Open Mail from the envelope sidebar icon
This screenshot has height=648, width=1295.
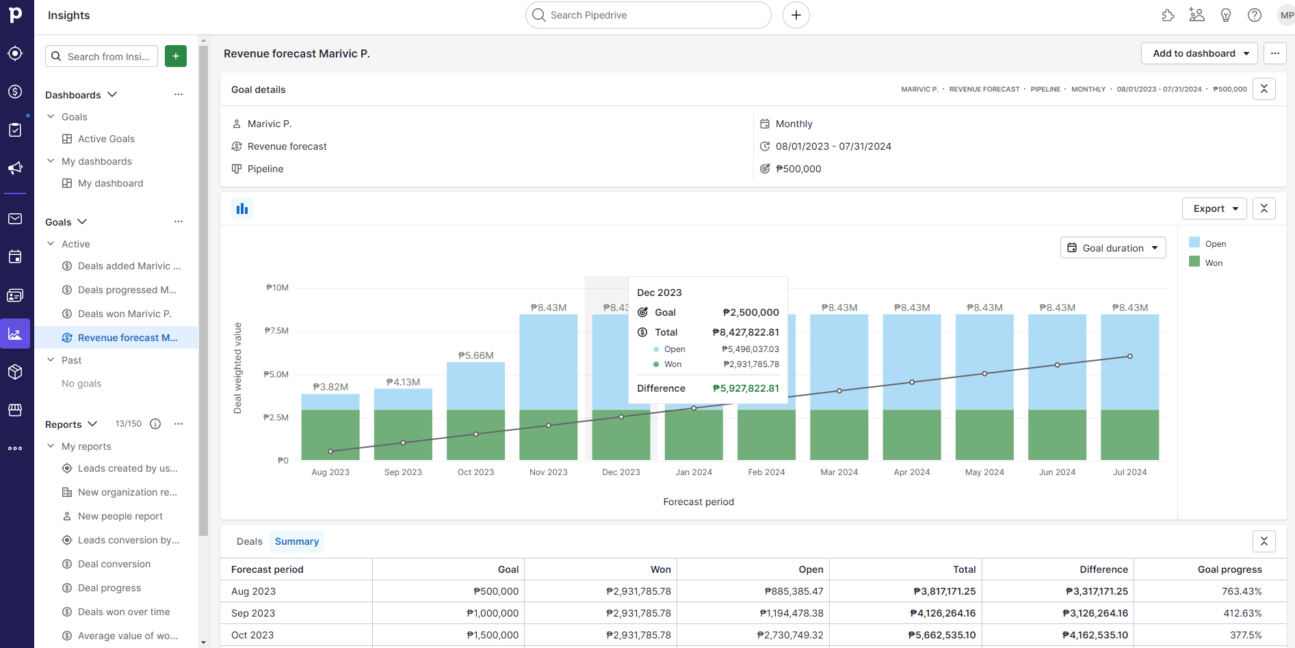pos(15,219)
